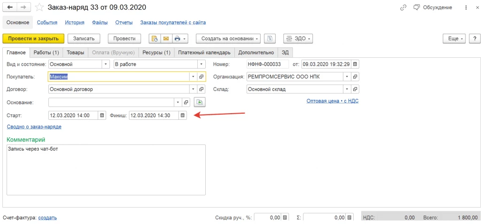Open Обсуждение discussion panel

433,8
